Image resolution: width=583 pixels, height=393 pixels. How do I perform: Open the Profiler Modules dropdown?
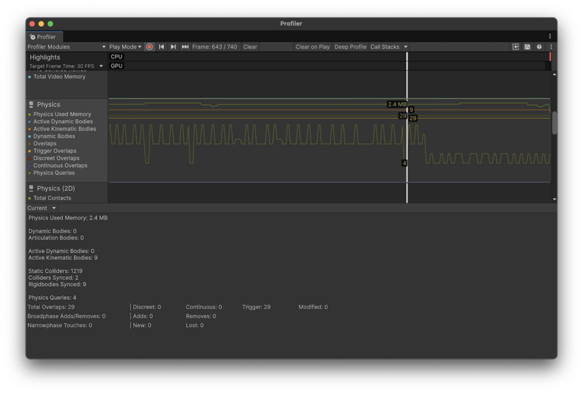[66, 47]
